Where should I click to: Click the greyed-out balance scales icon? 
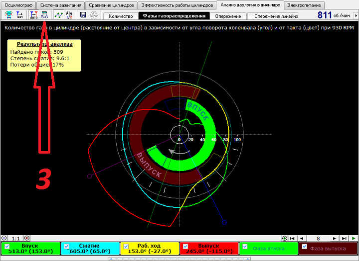coord(94,15)
